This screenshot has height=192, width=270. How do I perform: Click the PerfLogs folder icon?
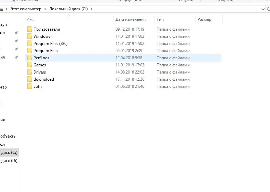(x=29, y=58)
